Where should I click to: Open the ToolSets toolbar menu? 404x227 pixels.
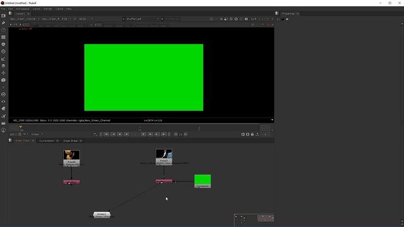tap(3, 116)
